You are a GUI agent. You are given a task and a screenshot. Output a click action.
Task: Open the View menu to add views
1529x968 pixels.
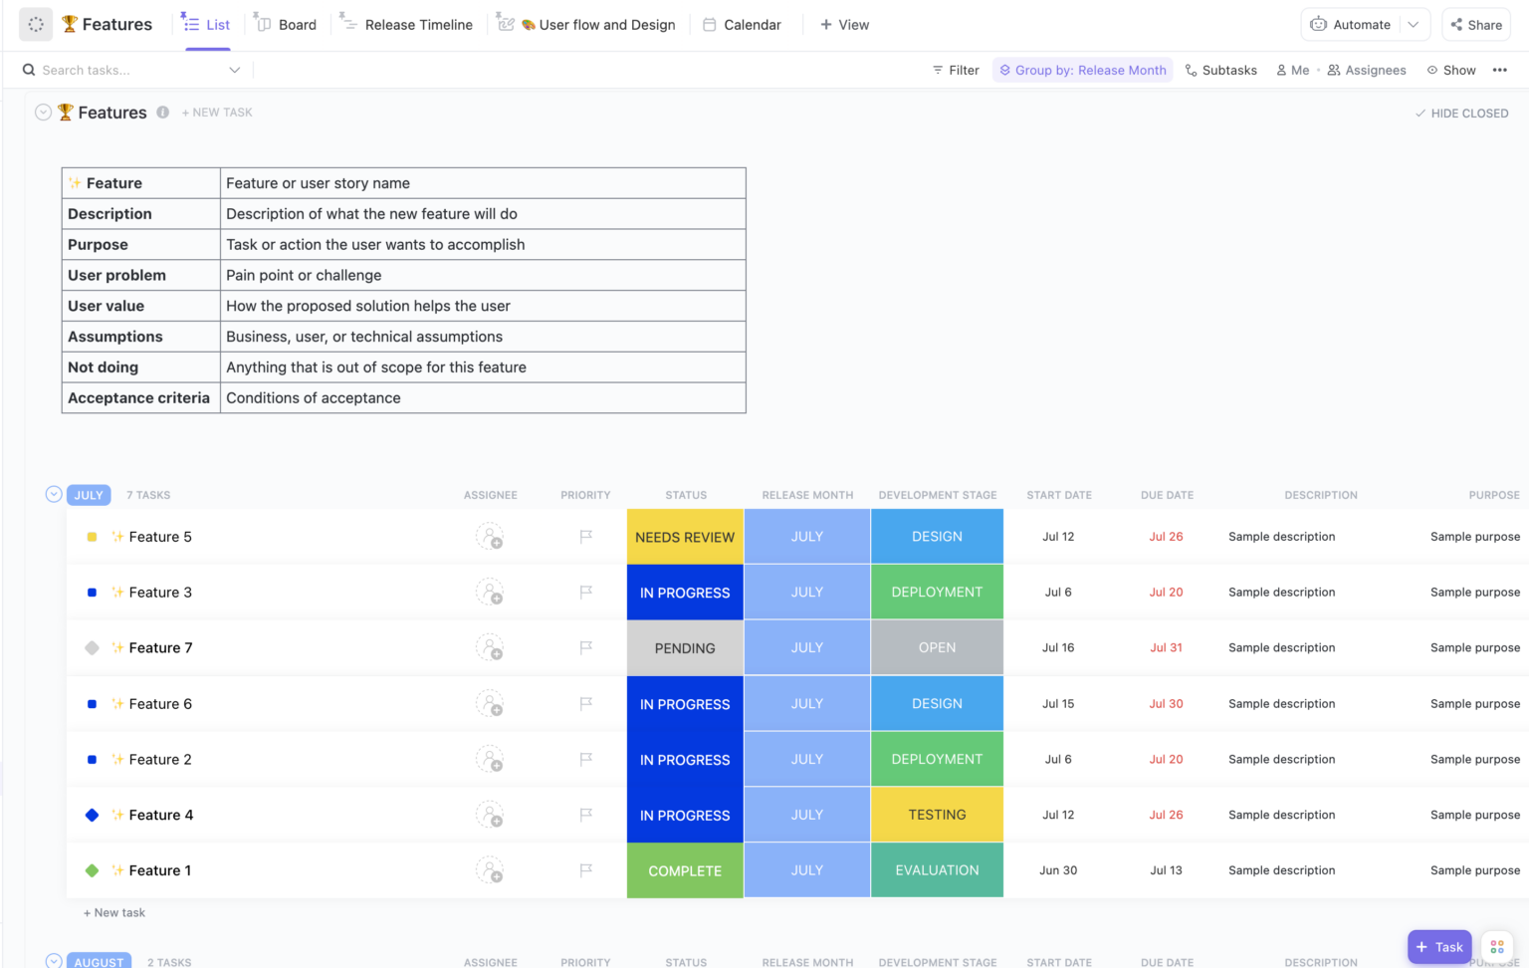[845, 24]
